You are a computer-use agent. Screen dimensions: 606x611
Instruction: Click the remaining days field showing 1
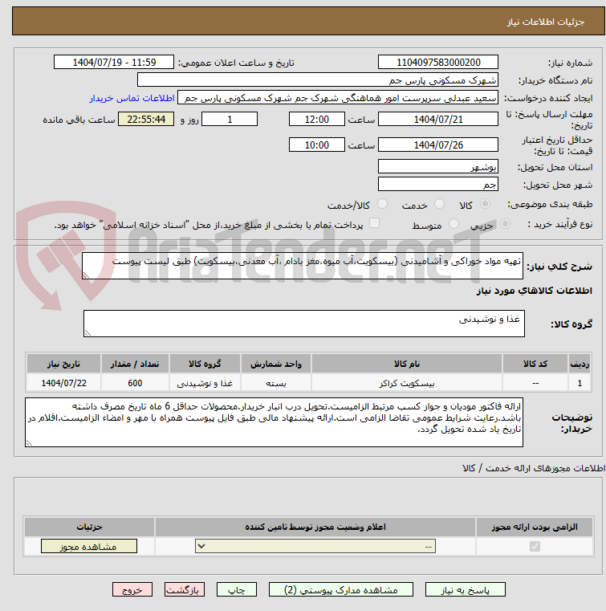pos(230,120)
